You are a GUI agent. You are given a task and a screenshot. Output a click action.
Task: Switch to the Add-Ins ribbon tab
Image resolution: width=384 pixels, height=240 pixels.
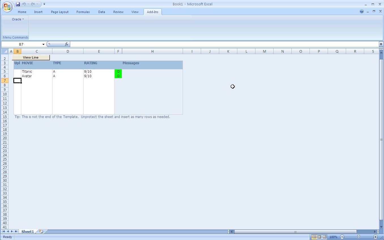click(152, 12)
